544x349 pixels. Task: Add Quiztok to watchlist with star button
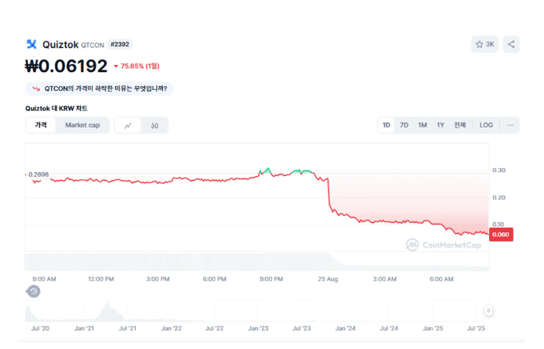[484, 45]
